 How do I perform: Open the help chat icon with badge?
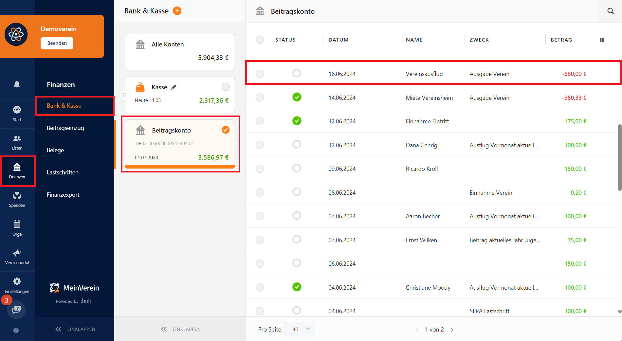16,310
